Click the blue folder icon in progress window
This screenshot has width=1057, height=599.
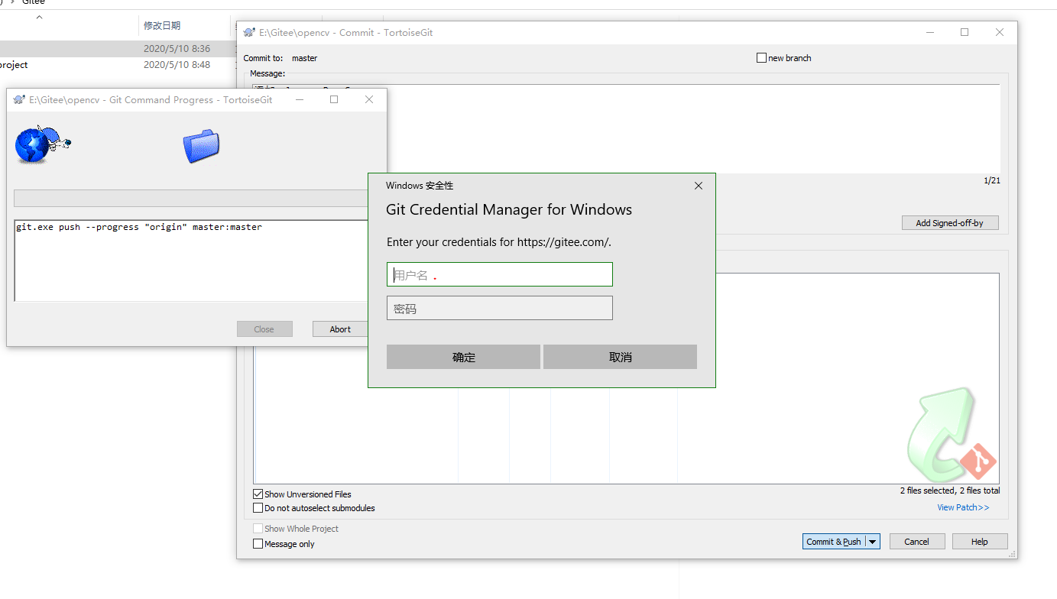(x=201, y=146)
